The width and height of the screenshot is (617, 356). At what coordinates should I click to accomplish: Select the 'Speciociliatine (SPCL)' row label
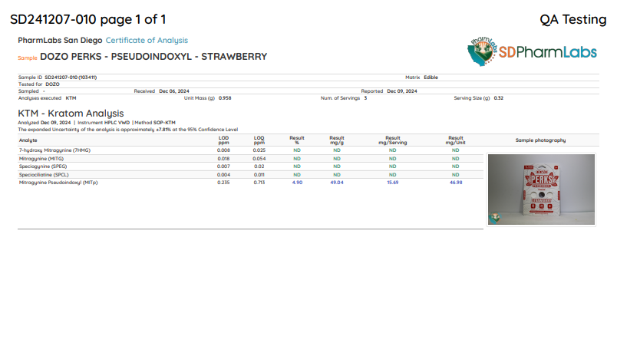click(x=44, y=175)
